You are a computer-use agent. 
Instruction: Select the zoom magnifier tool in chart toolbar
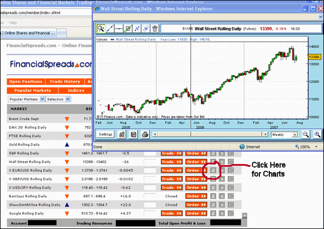(101, 28)
